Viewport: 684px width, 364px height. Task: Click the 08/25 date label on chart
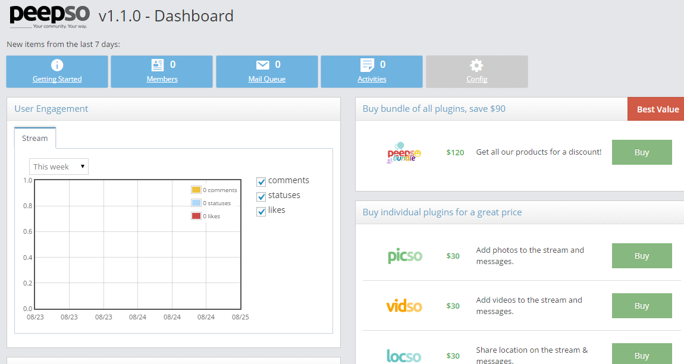240,317
